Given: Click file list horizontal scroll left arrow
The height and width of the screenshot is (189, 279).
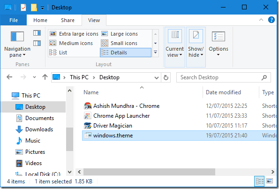Looking at the screenshot, I should pyautogui.click(x=79, y=172).
